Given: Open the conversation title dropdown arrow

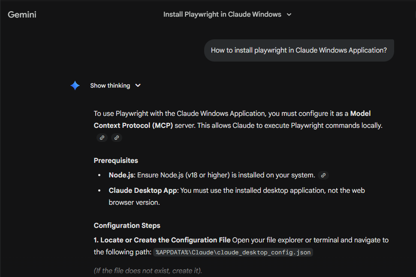Looking at the screenshot, I should pyautogui.click(x=289, y=14).
